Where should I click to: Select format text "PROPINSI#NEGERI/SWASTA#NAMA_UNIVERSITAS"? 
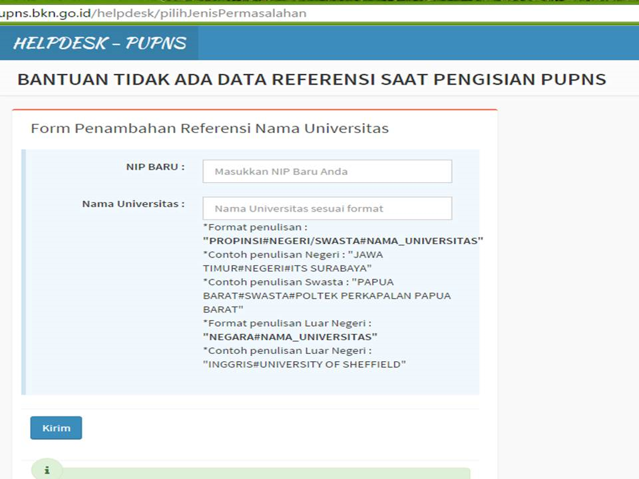(x=343, y=241)
